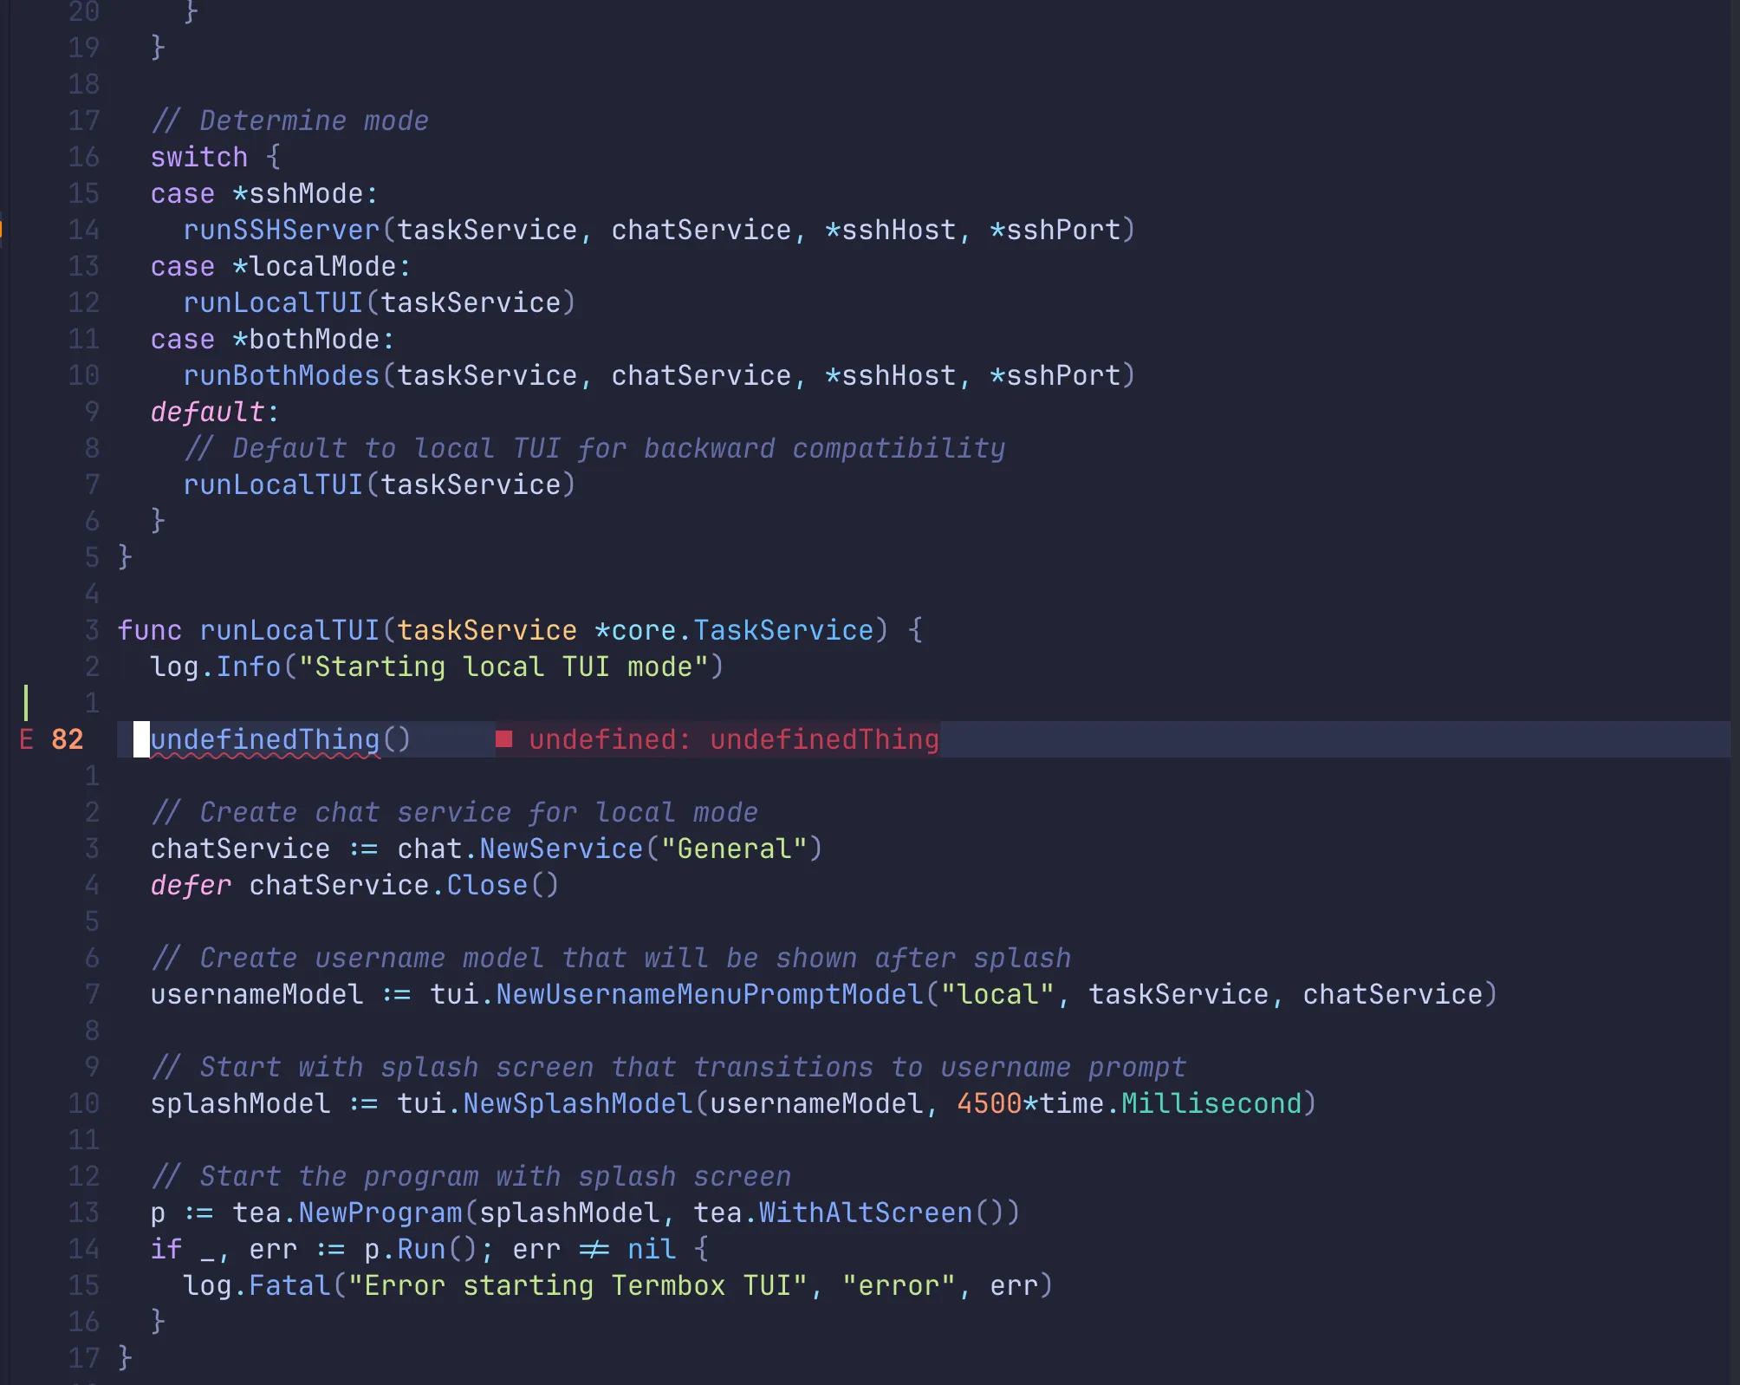Click the defer keyword
1740x1385 pixels.
(191, 885)
